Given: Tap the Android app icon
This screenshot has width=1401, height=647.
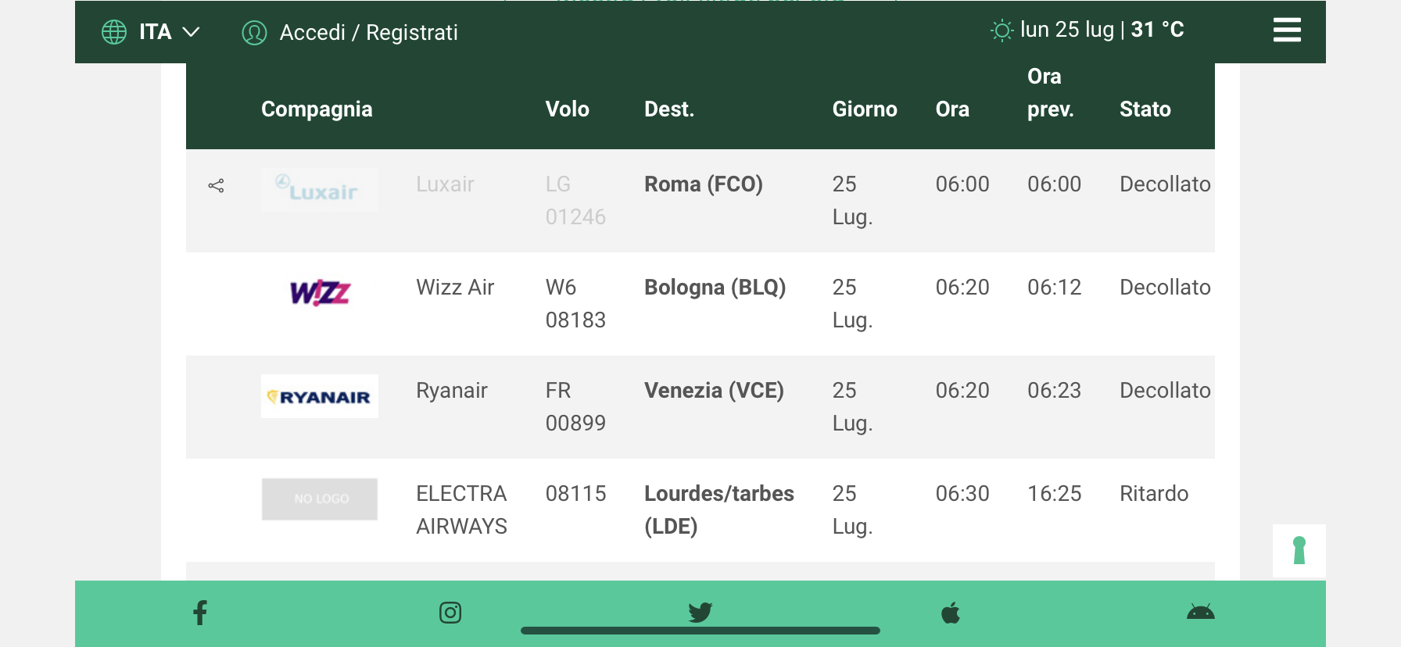Looking at the screenshot, I should point(1200,612).
